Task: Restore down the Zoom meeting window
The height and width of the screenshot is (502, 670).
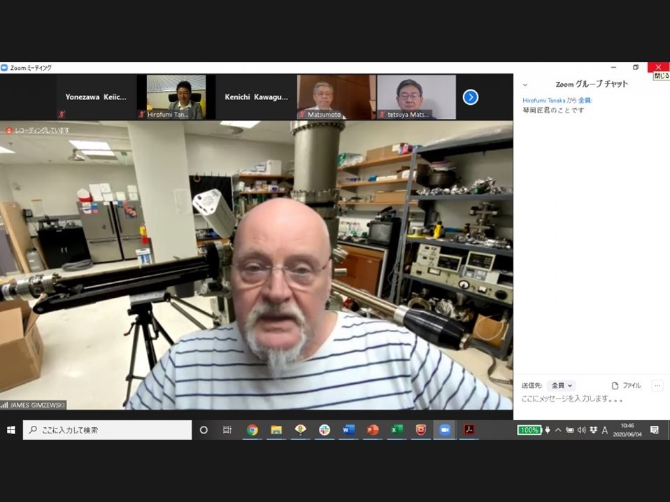Action: [x=636, y=68]
